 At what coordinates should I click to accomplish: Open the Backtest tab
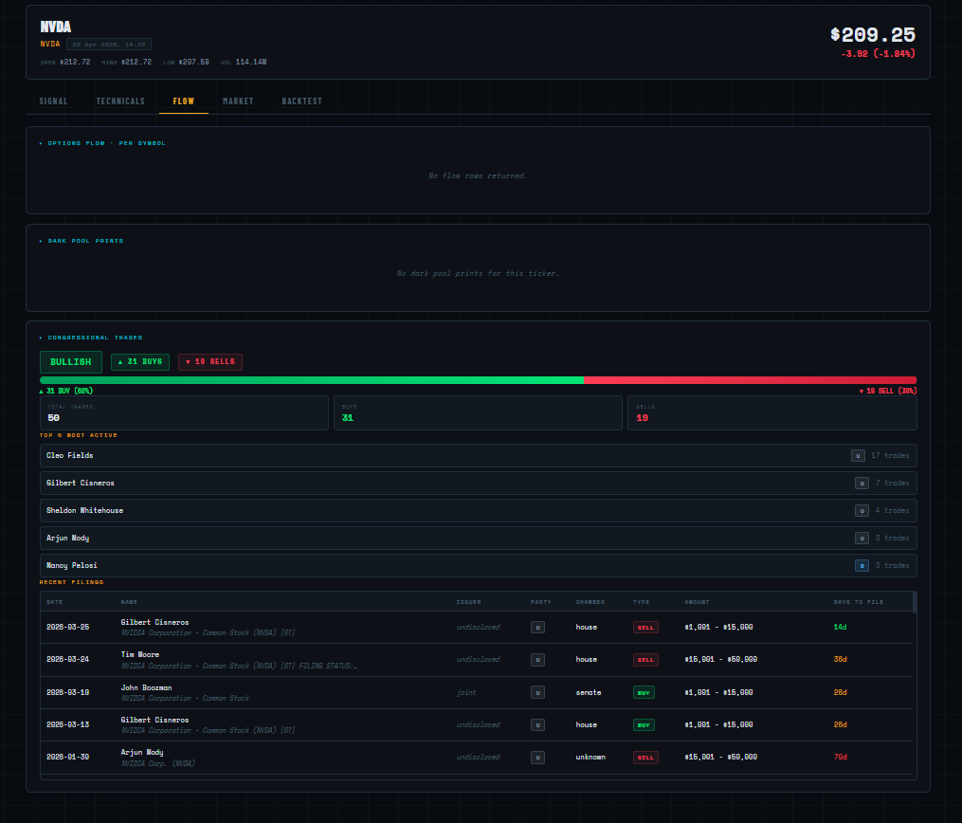pyautogui.click(x=301, y=101)
